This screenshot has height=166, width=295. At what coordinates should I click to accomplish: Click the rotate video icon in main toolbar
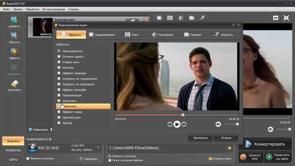[192, 18]
